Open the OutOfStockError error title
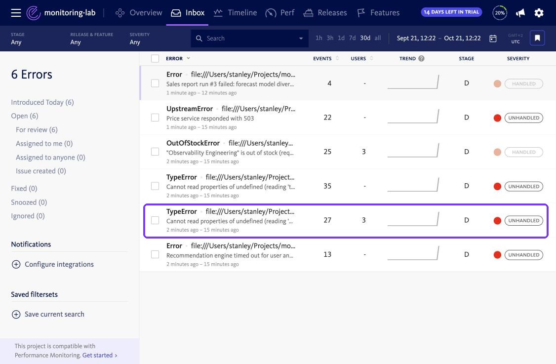This screenshot has height=364, width=556. 193,143
